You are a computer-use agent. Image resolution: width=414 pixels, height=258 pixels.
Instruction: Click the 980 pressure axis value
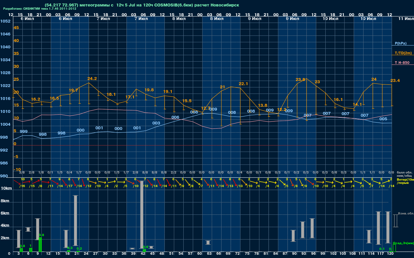point(4,176)
